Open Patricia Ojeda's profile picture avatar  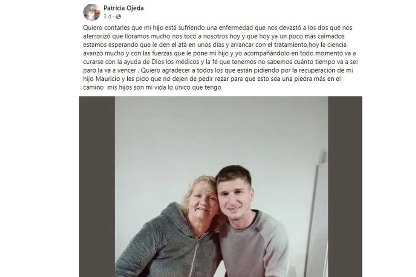coord(91,12)
